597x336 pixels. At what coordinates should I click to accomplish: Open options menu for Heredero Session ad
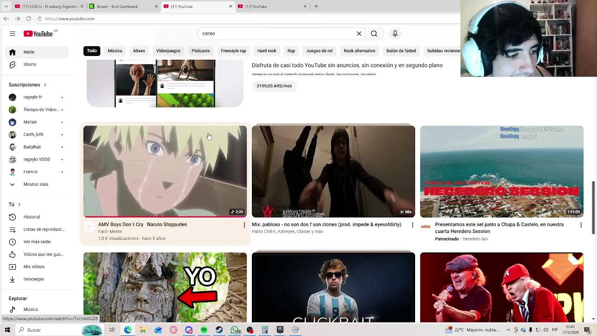pos(581,225)
